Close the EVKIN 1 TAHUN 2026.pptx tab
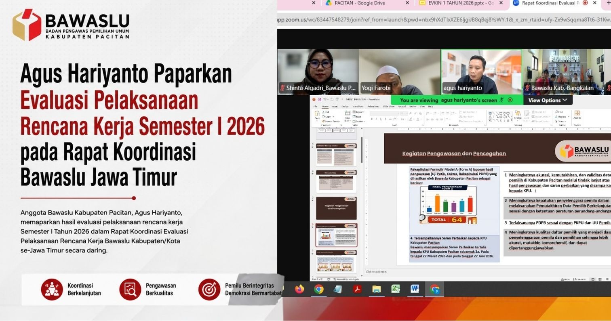 tap(501, 3)
